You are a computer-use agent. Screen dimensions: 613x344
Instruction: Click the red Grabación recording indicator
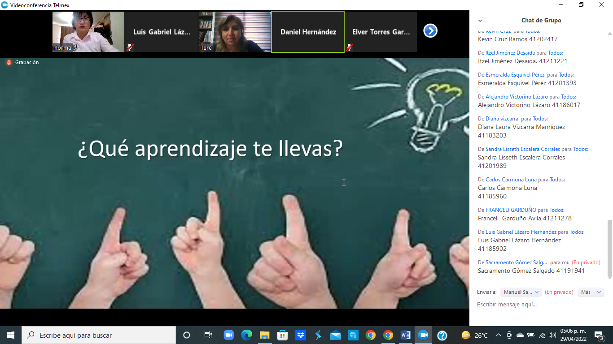tap(9, 63)
